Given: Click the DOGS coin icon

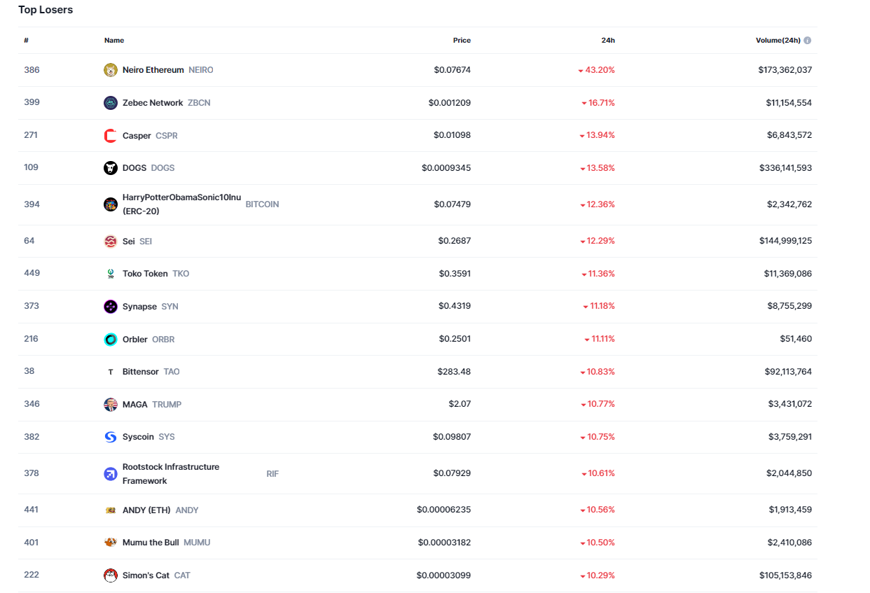Looking at the screenshot, I should 110,168.
